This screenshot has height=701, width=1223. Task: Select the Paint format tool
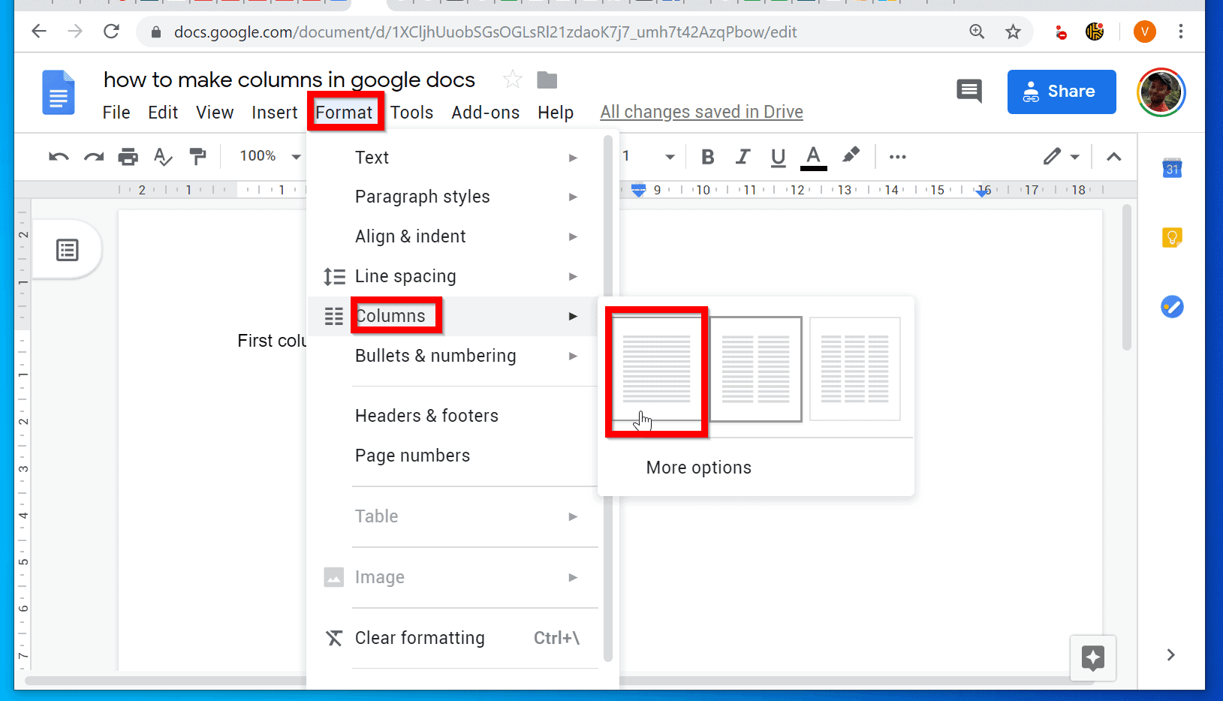coord(197,156)
